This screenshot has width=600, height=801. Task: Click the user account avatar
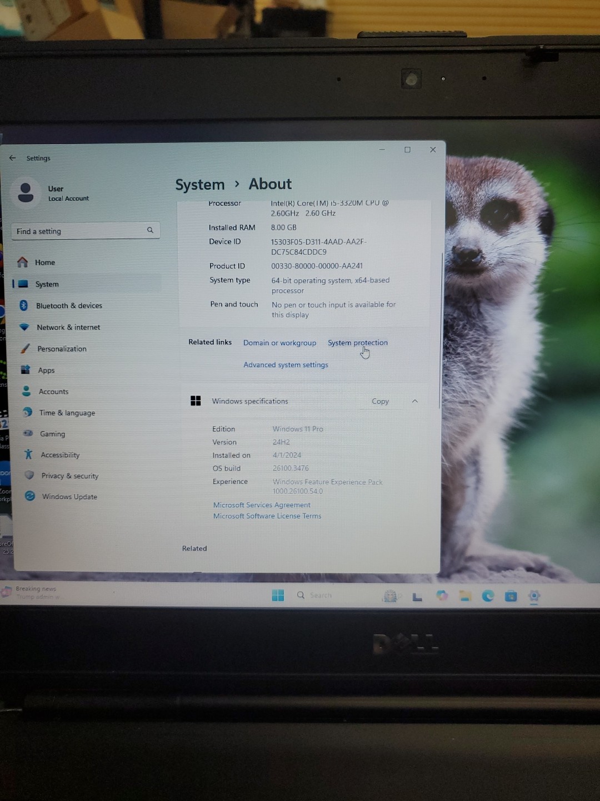26,192
